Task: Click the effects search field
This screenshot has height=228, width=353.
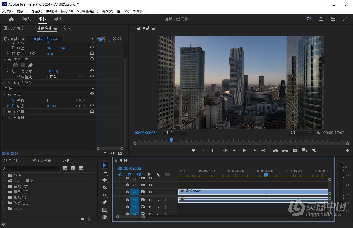Action: [31, 168]
